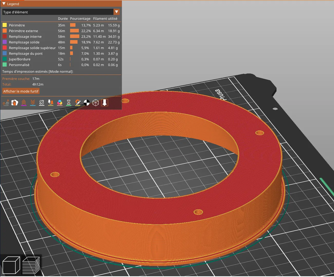The width and height of the screenshot is (334, 277).
Task: Click the dark red Remplissage interne swatch
Action: pyautogui.click(x=5, y=36)
